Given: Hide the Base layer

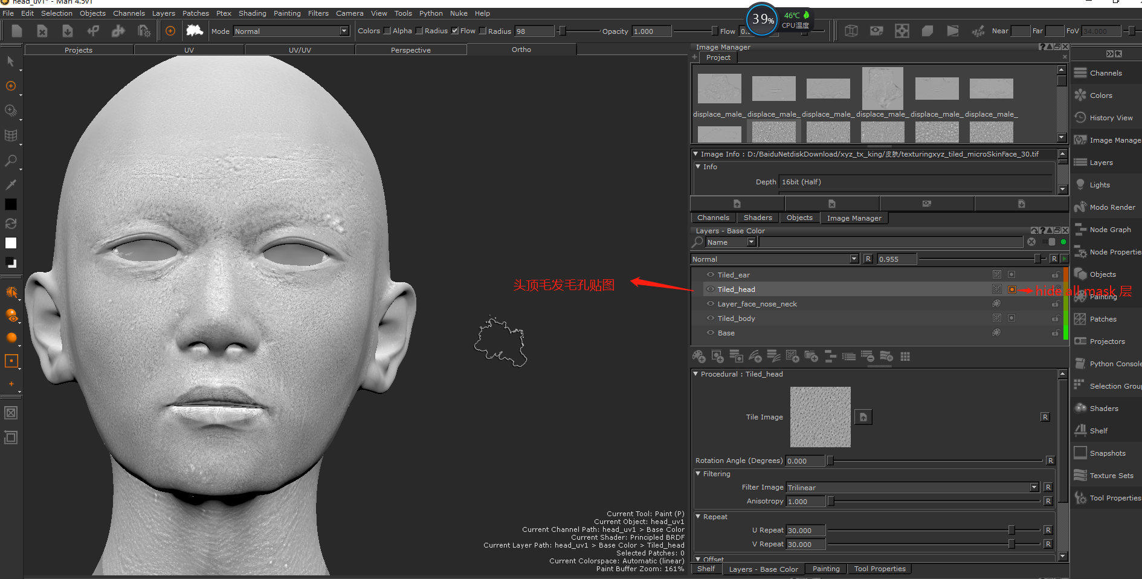Looking at the screenshot, I should 711,333.
